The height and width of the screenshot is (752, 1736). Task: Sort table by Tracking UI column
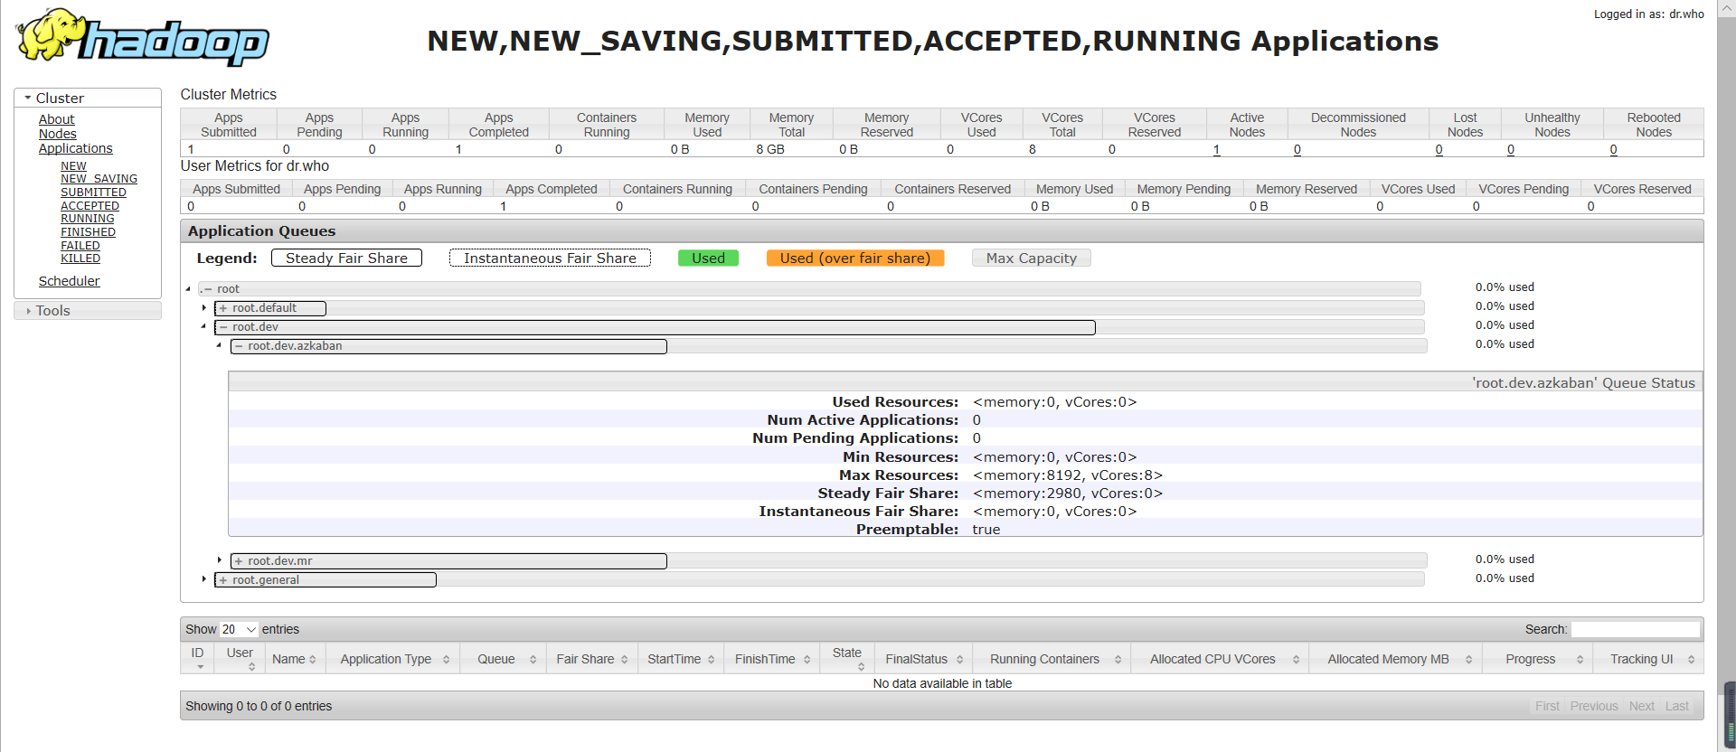[x=1648, y=659]
